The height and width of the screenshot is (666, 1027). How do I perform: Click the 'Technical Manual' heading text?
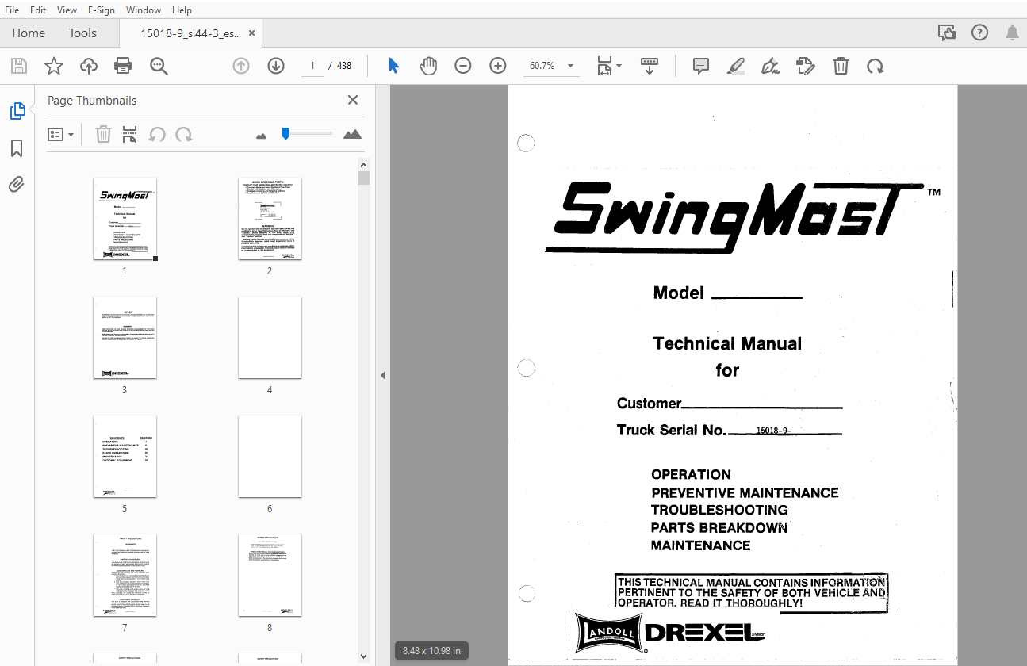(x=727, y=343)
